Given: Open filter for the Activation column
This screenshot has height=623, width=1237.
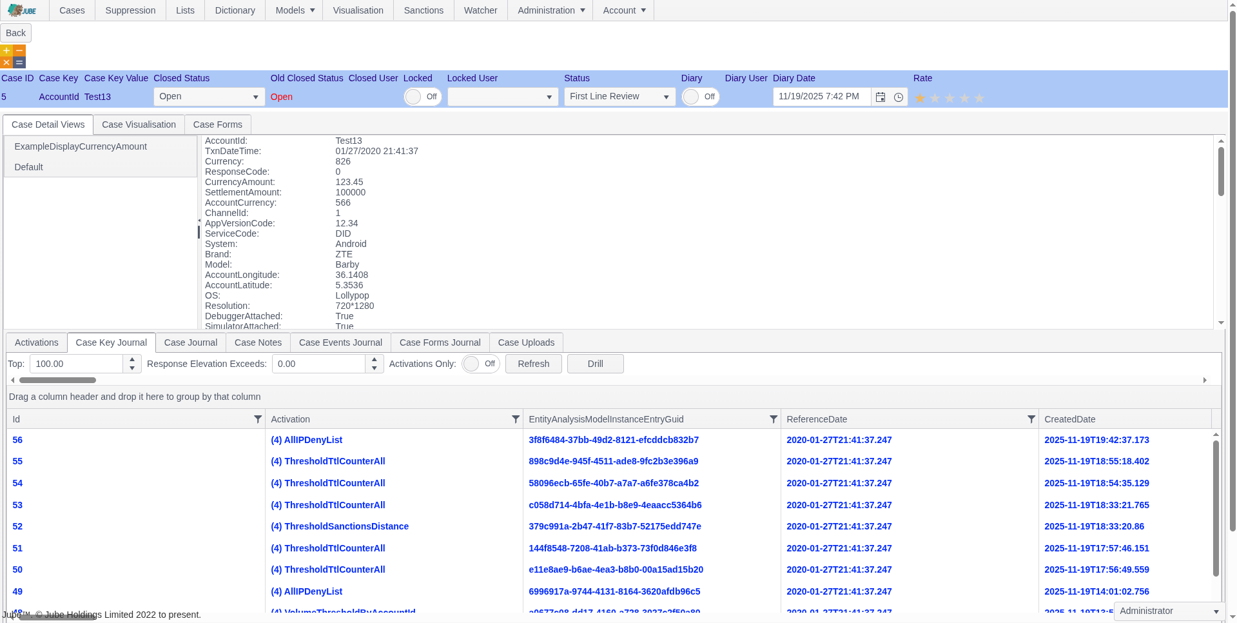Looking at the screenshot, I should pos(516,419).
